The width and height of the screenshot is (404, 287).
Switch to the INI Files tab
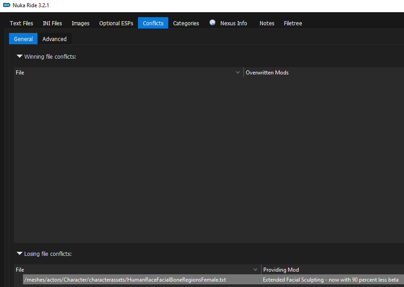[x=52, y=23]
